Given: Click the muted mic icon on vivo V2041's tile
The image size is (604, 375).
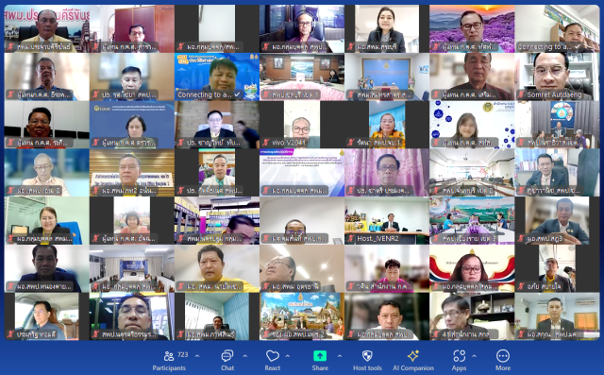Looking at the screenshot, I should [x=266, y=143].
